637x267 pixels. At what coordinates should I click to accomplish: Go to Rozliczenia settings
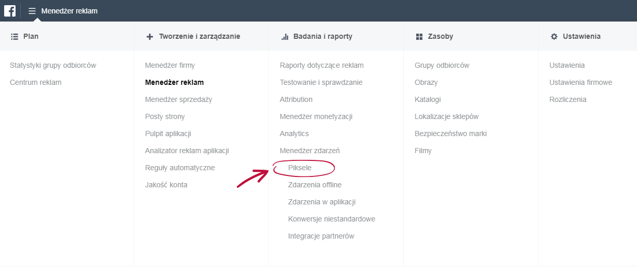(568, 99)
